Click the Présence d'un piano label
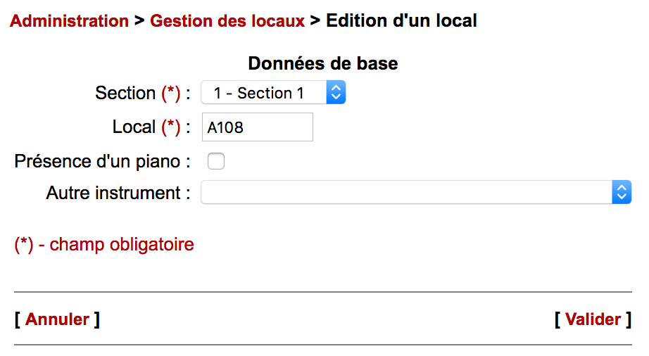Screen dimensions: 649x356 pyautogui.click(x=102, y=161)
